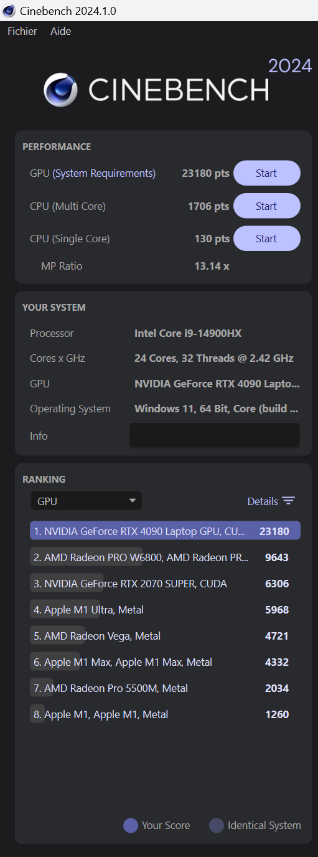The height and width of the screenshot is (857, 318).
Task: Click the Identical System legend dot
Action: click(x=217, y=825)
